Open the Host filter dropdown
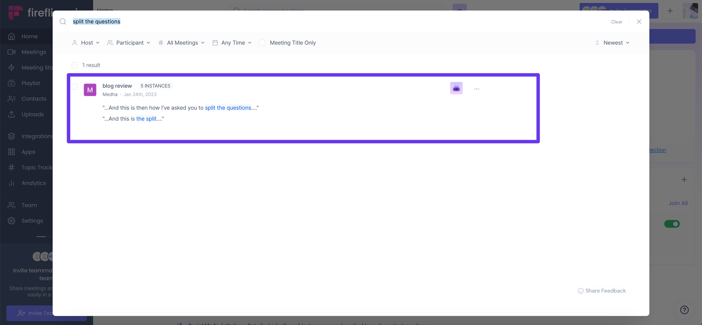This screenshot has height=325, width=702. tap(86, 42)
